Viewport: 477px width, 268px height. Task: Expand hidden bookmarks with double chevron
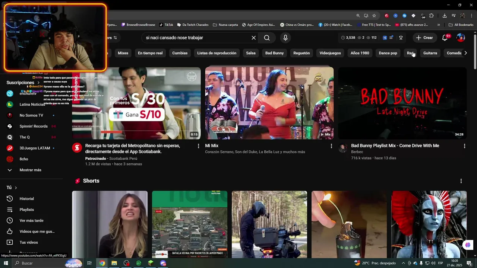click(439, 25)
